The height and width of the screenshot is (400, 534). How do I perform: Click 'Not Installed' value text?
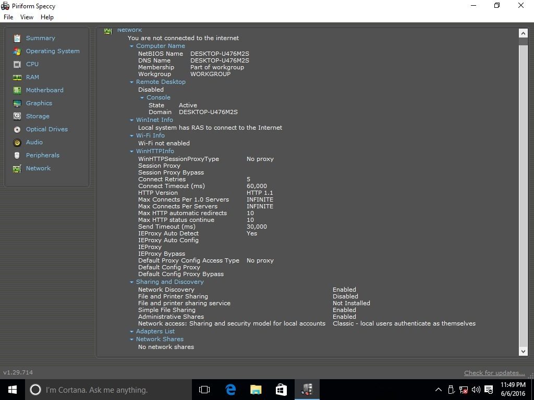tap(351, 304)
